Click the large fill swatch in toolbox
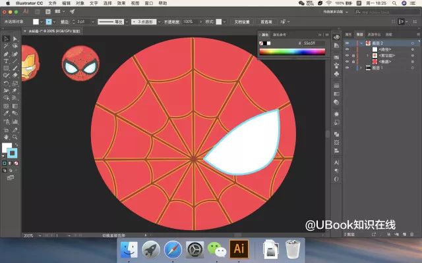 click(7, 148)
